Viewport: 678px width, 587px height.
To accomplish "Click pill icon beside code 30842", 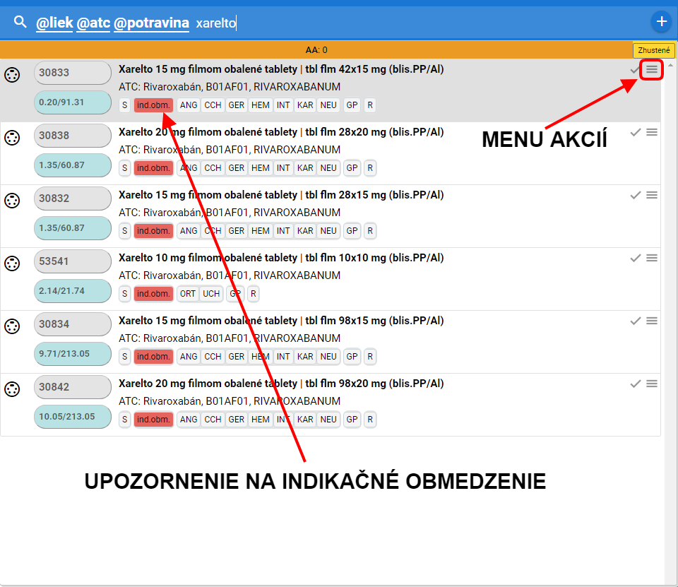I will click(12, 389).
